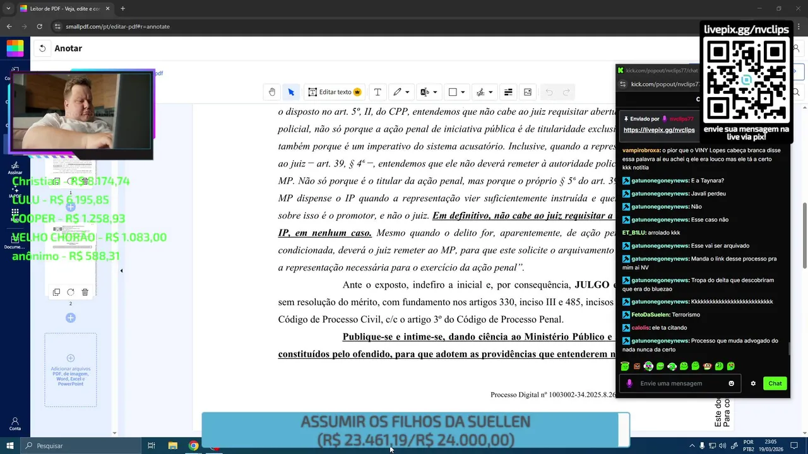Click the Processo Digital nº text in document
Screen dimensions: 808x454
tap(552, 395)
